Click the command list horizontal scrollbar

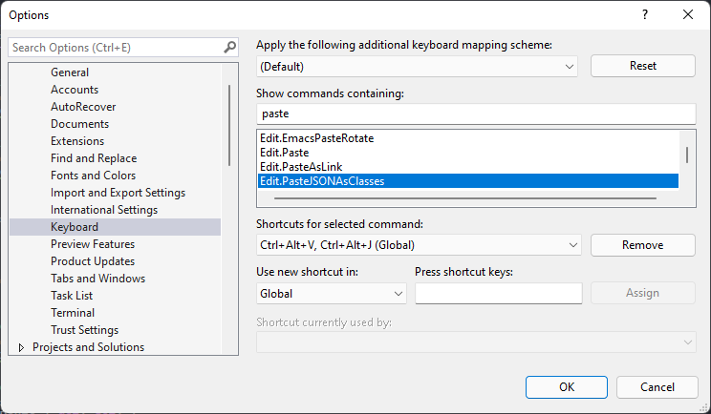pos(465,198)
